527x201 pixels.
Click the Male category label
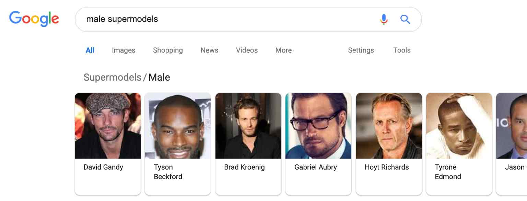click(159, 77)
